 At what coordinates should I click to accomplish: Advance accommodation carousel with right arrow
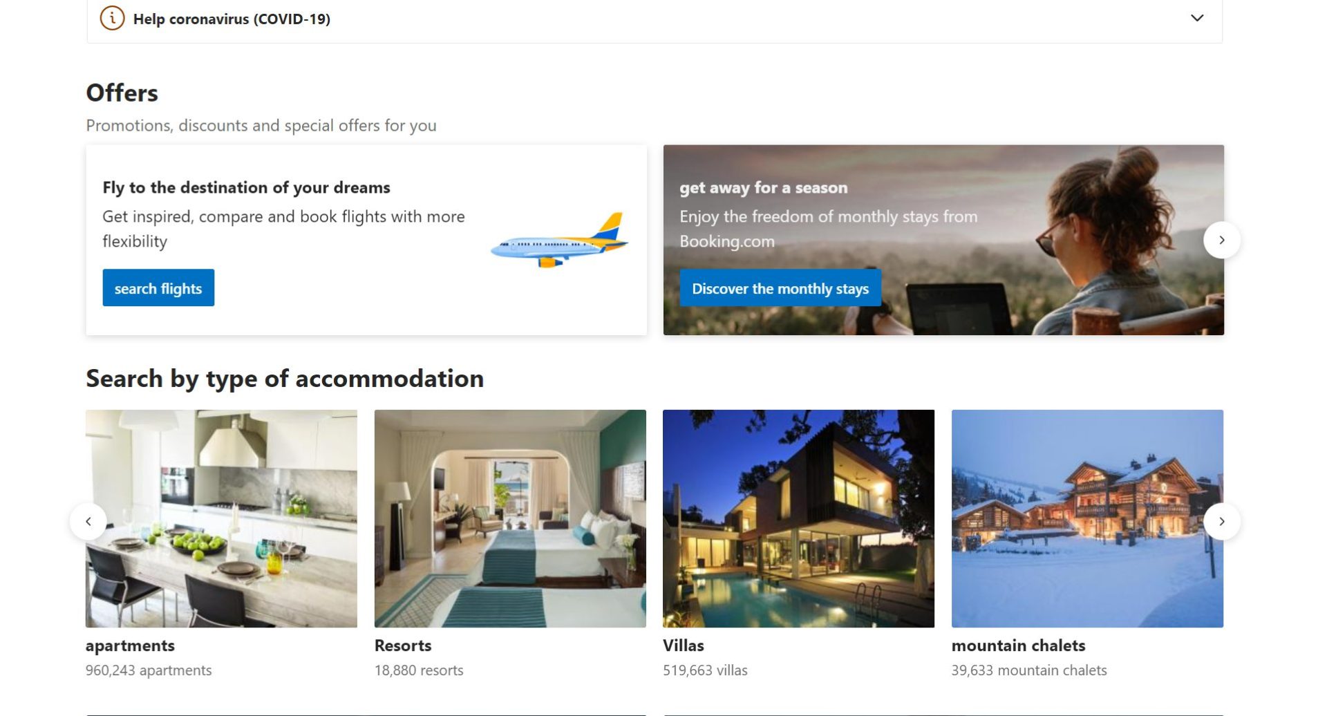coord(1221,521)
